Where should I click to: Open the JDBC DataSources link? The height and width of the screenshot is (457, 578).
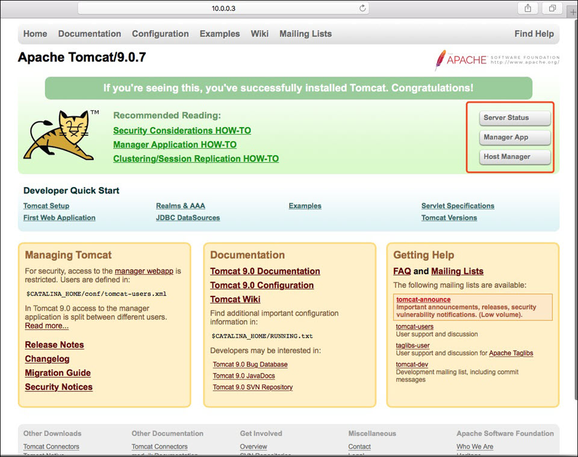click(188, 218)
